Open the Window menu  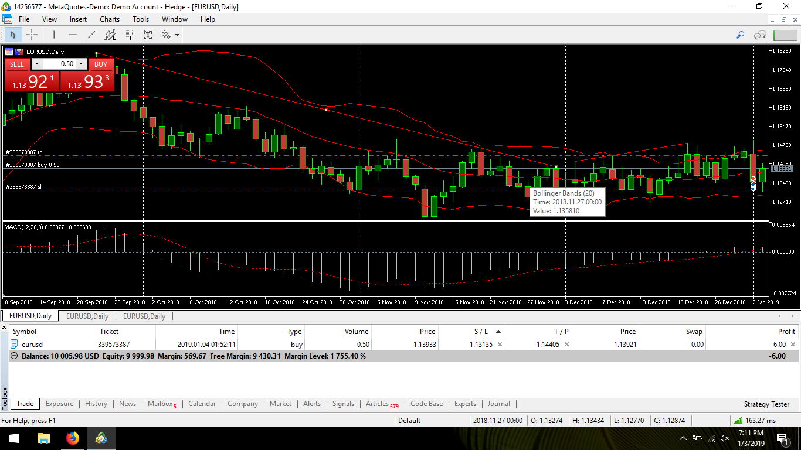[175, 19]
